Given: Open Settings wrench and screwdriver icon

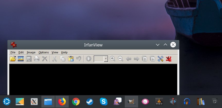Looking at the screenshot, I should (x=161, y=59).
